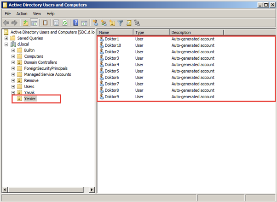Select the Builtin container label
Image resolution: width=277 pixels, height=202 pixels.
pos(29,50)
